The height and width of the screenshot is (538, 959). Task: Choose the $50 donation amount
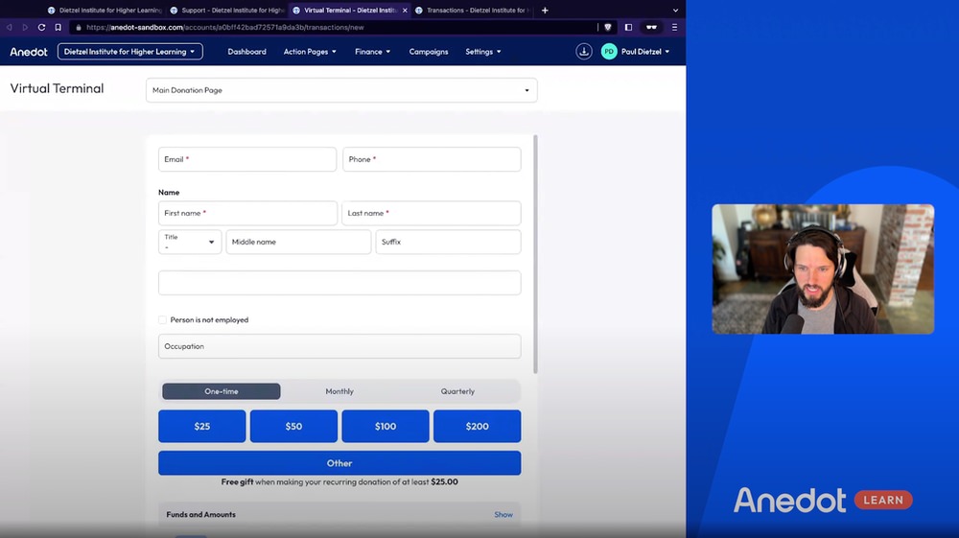(x=293, y=426)
